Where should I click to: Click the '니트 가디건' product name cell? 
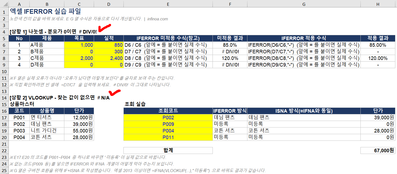tap(47, 131)
